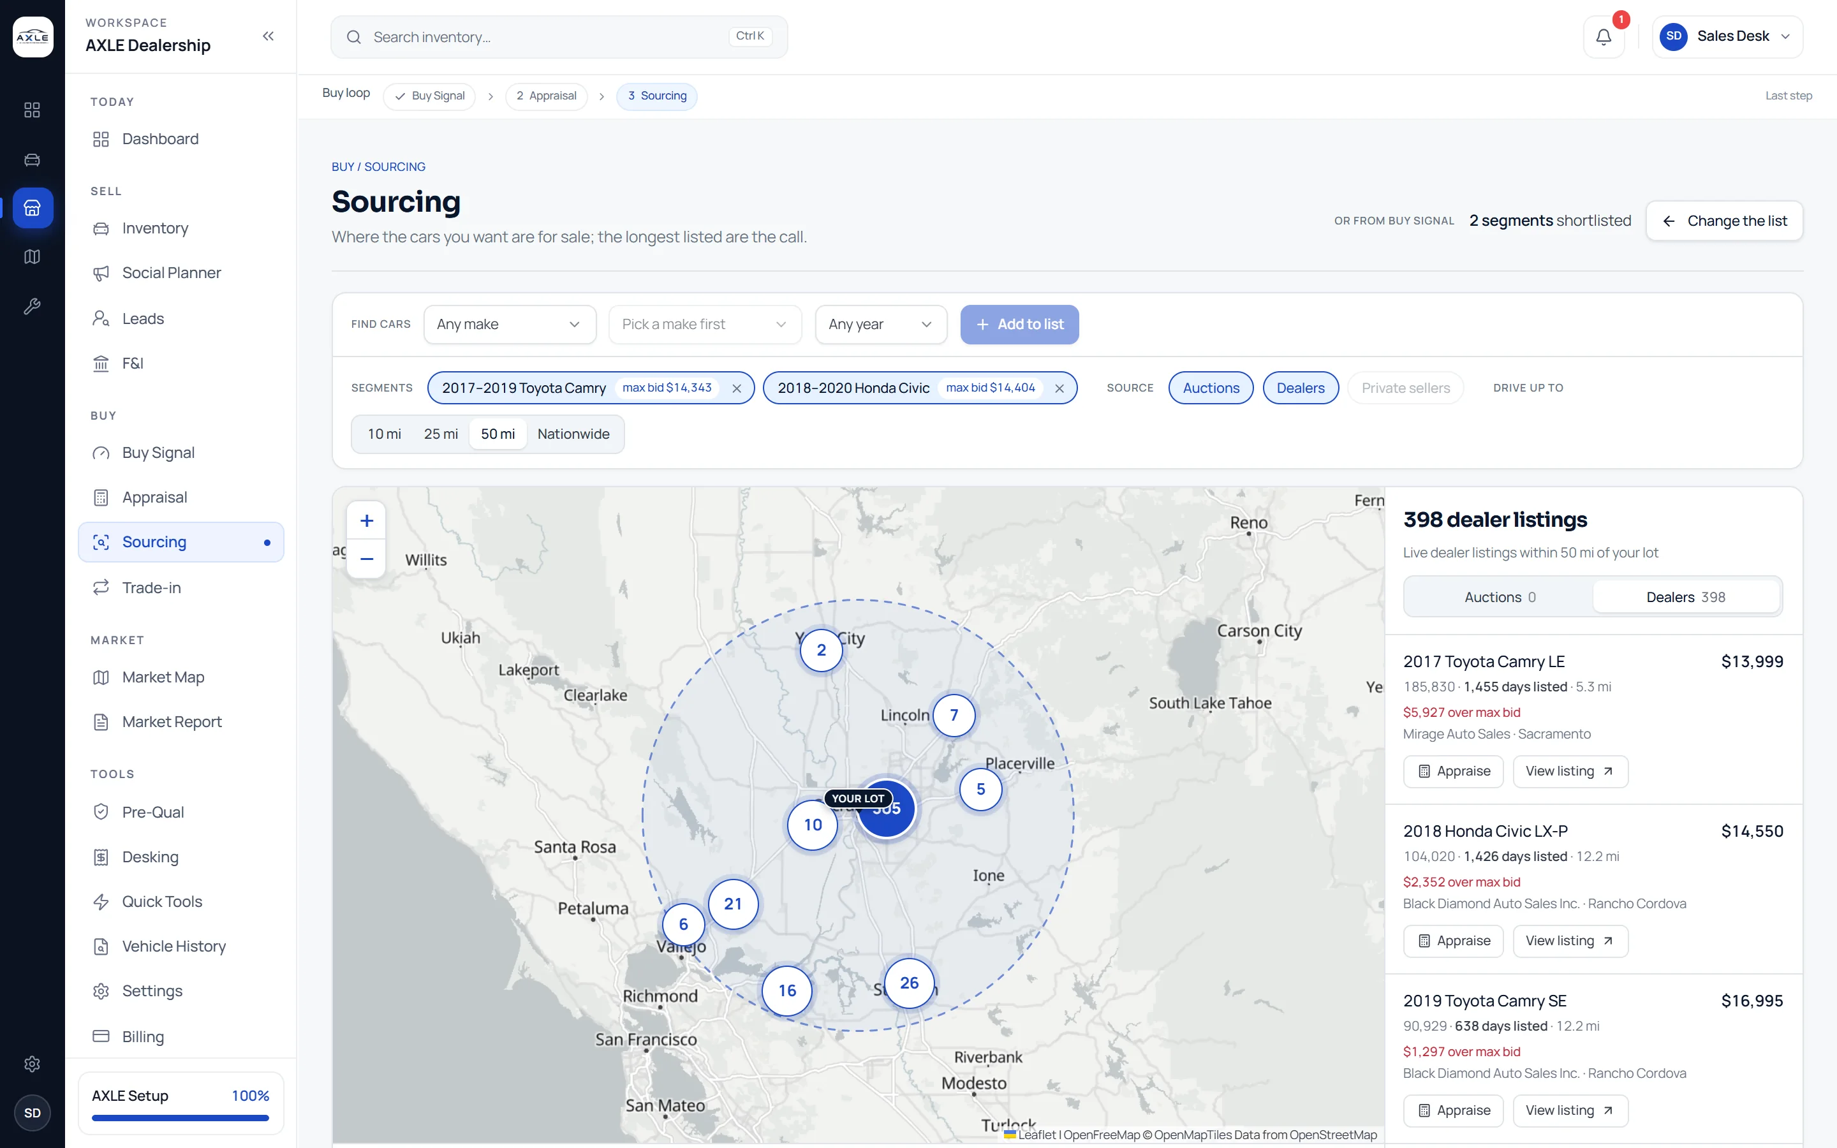Open the map cluster marked 7

954,714
